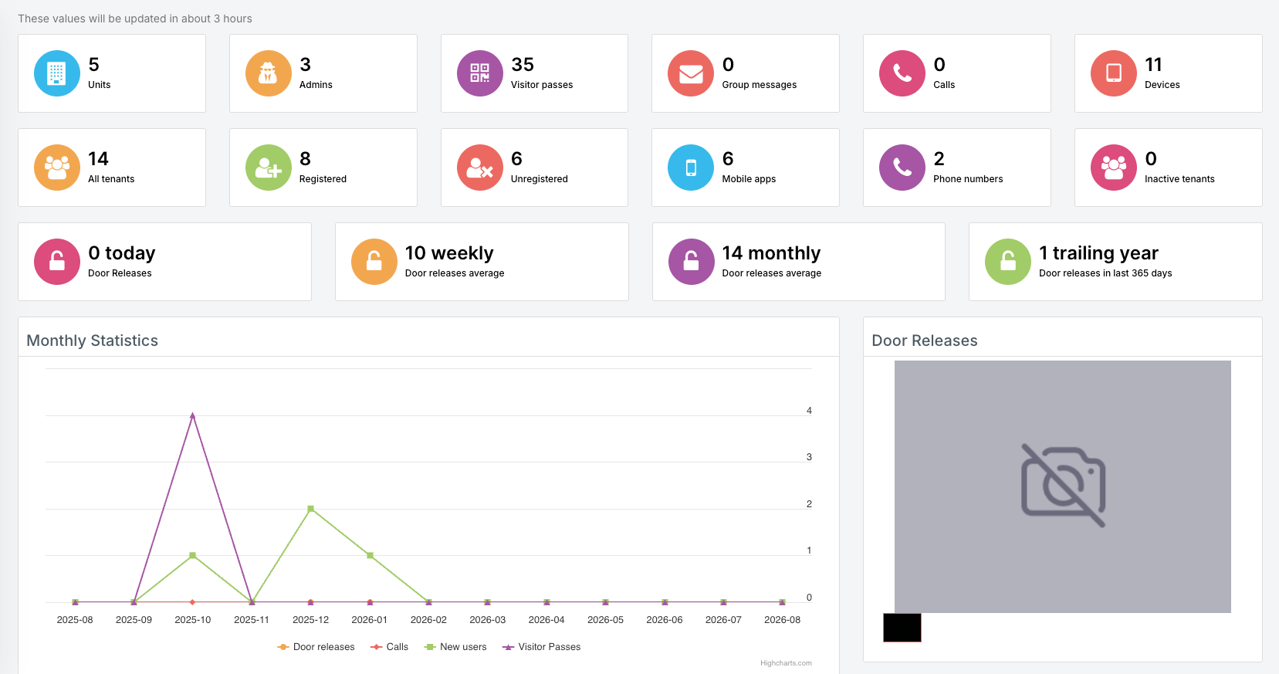Toggle New users legend item
This screenshot has height=674, width=1279.
click(x=455, y=647)
